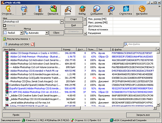Open the Kad network globe icon
This screenshot has width=162, height=123.
(x=24, y=9)
